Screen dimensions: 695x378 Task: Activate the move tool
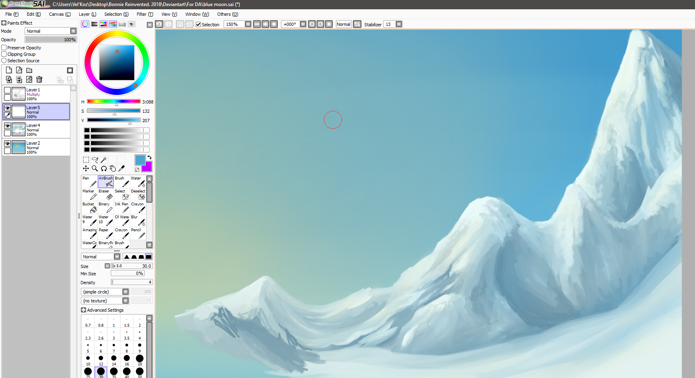[86, 169]
